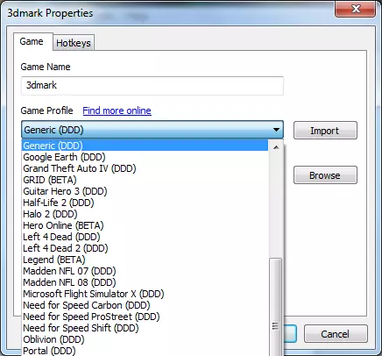Select Need for Speed Carbon (DDD)

tap(145, 305)
